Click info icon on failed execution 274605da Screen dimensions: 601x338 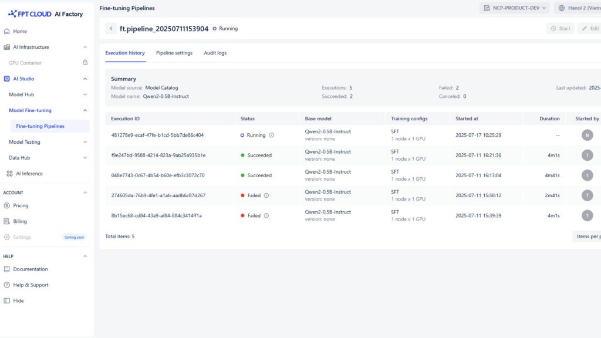pyautogui.click(x=266, y=195)
